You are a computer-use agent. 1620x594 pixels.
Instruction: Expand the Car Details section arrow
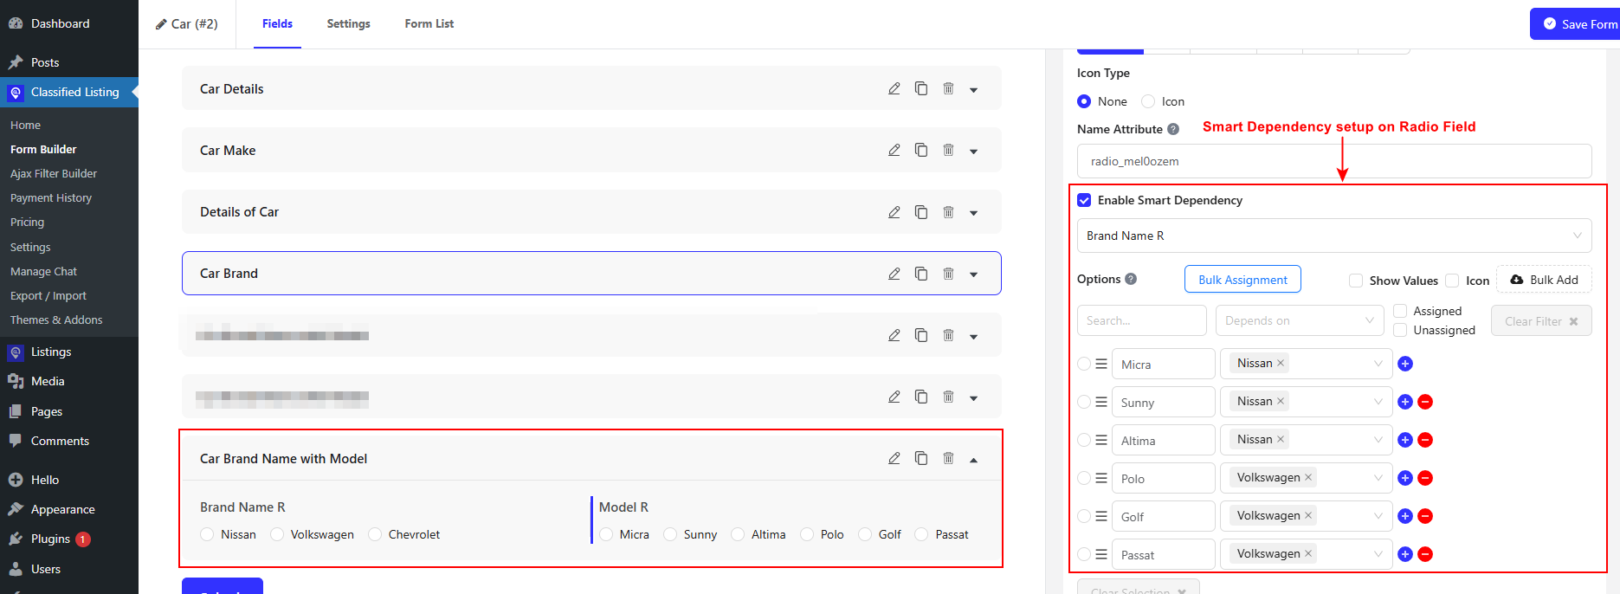[x=974, y=89]
